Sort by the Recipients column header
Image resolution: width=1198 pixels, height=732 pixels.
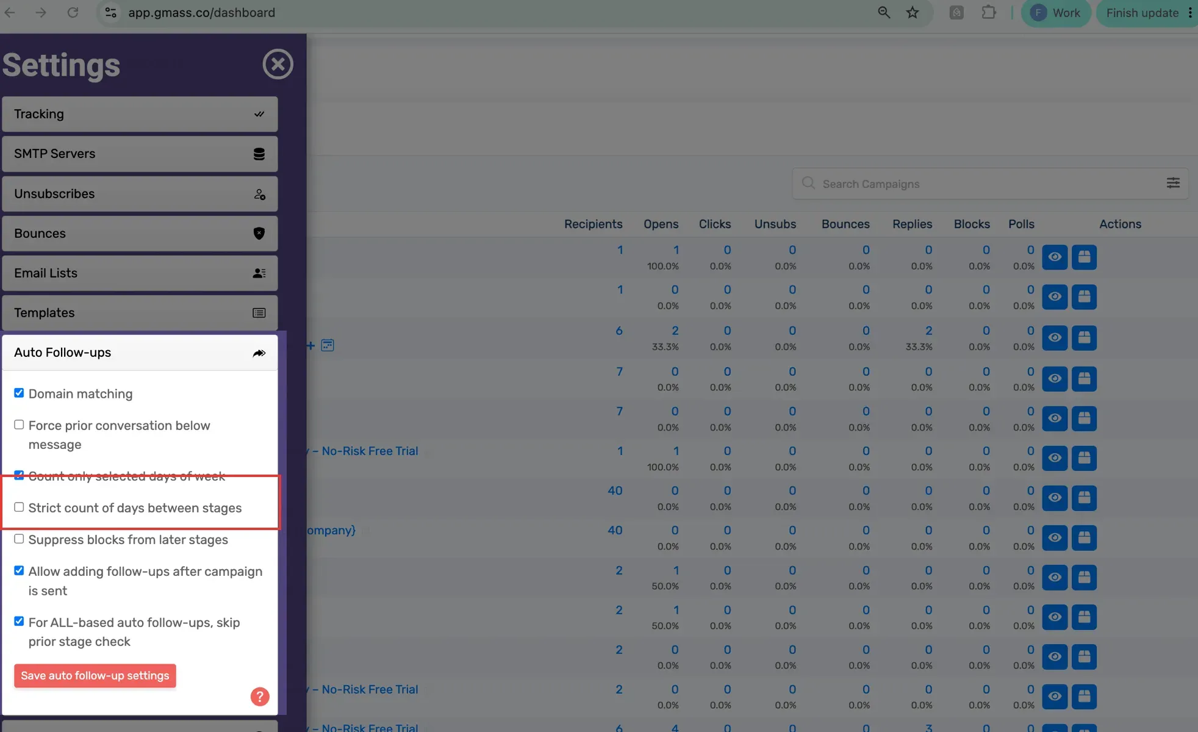pos(593,224)
